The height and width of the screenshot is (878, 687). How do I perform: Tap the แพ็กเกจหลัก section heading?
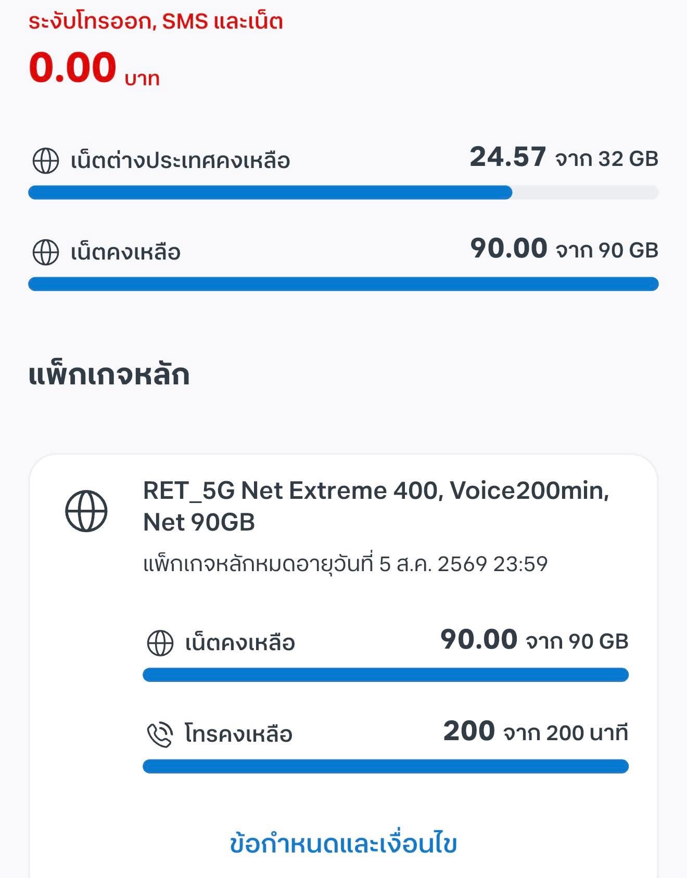109,375
